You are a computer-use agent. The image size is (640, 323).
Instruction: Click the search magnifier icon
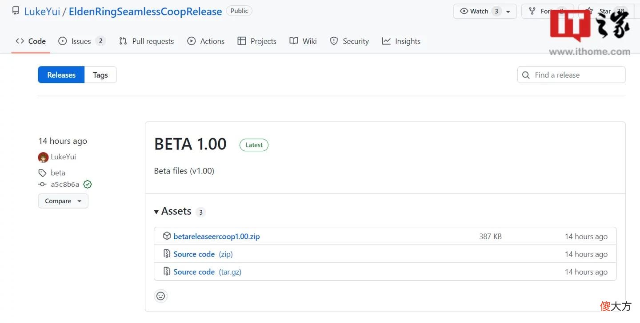526,75
